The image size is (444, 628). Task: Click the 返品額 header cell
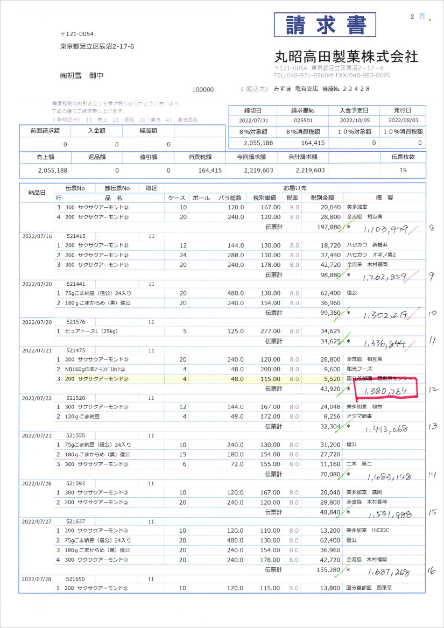[x=96, y=157]
